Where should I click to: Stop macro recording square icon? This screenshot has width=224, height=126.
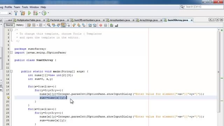(x=106, y=25)
